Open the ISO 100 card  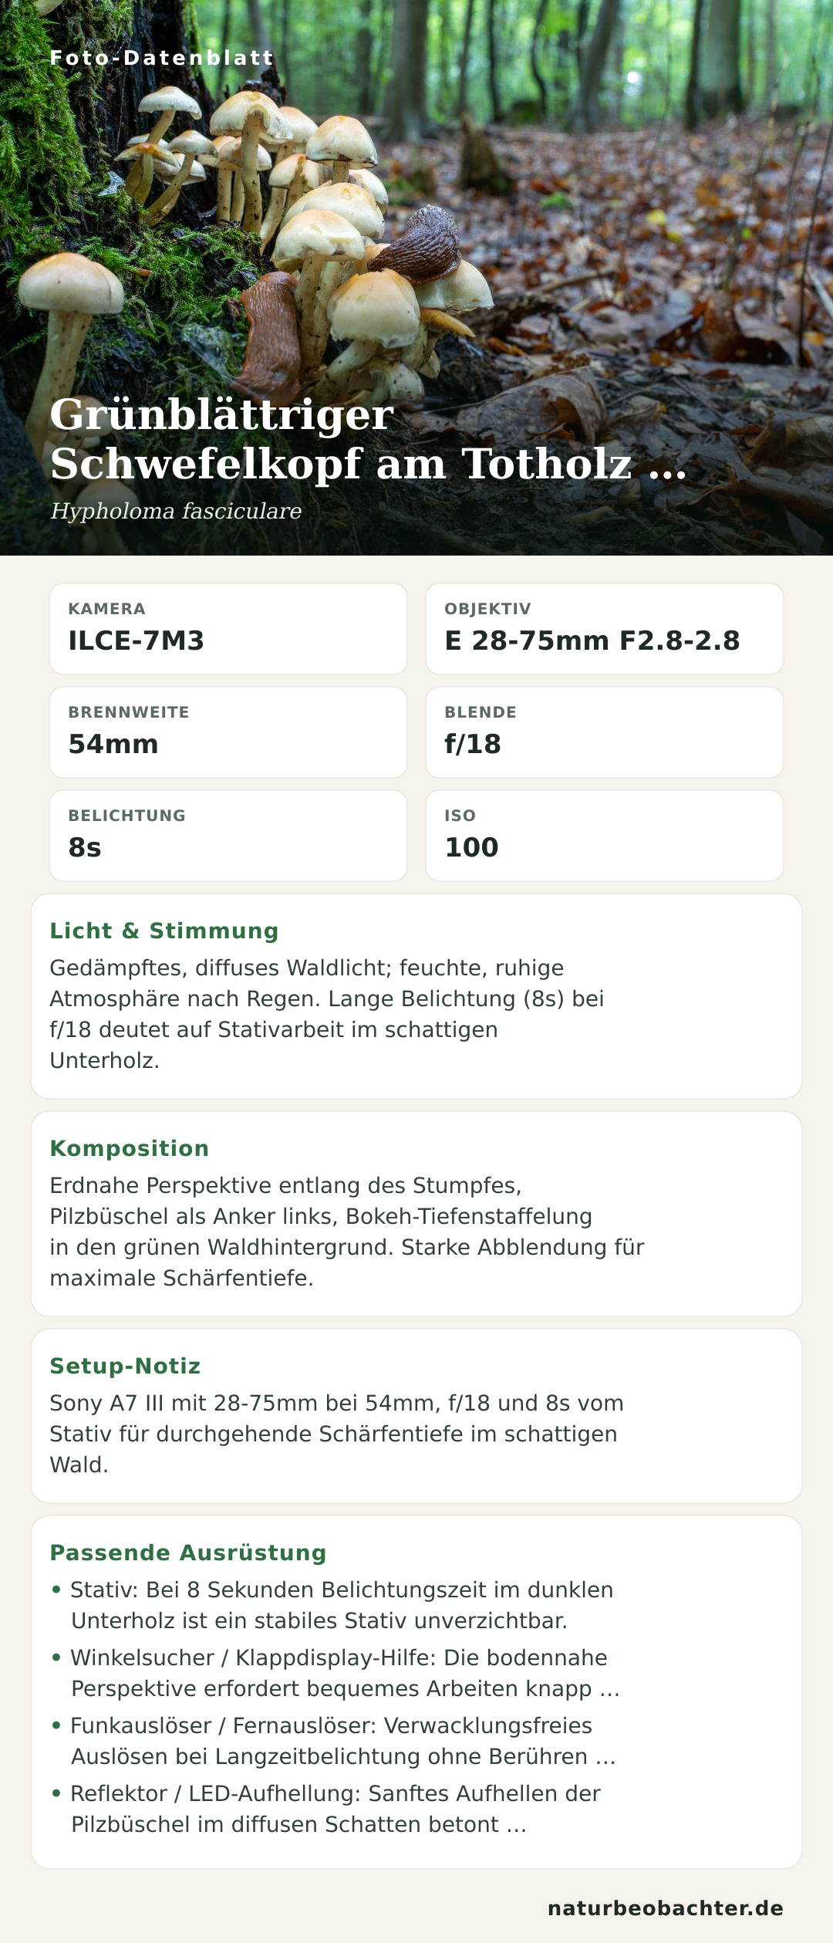(x=605, y=836)
